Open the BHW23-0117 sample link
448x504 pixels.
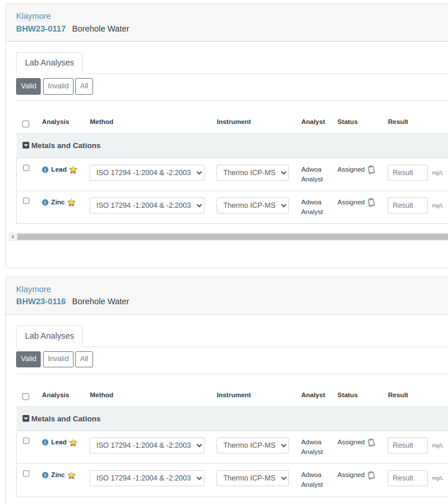(41, 29)
